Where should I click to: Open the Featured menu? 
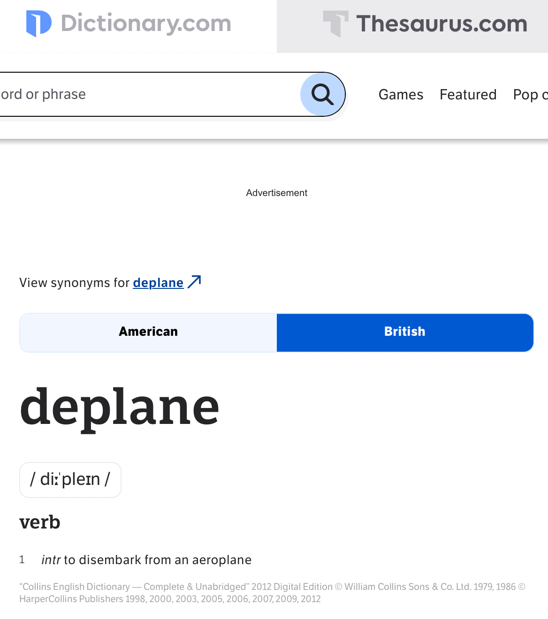(468, 95)
